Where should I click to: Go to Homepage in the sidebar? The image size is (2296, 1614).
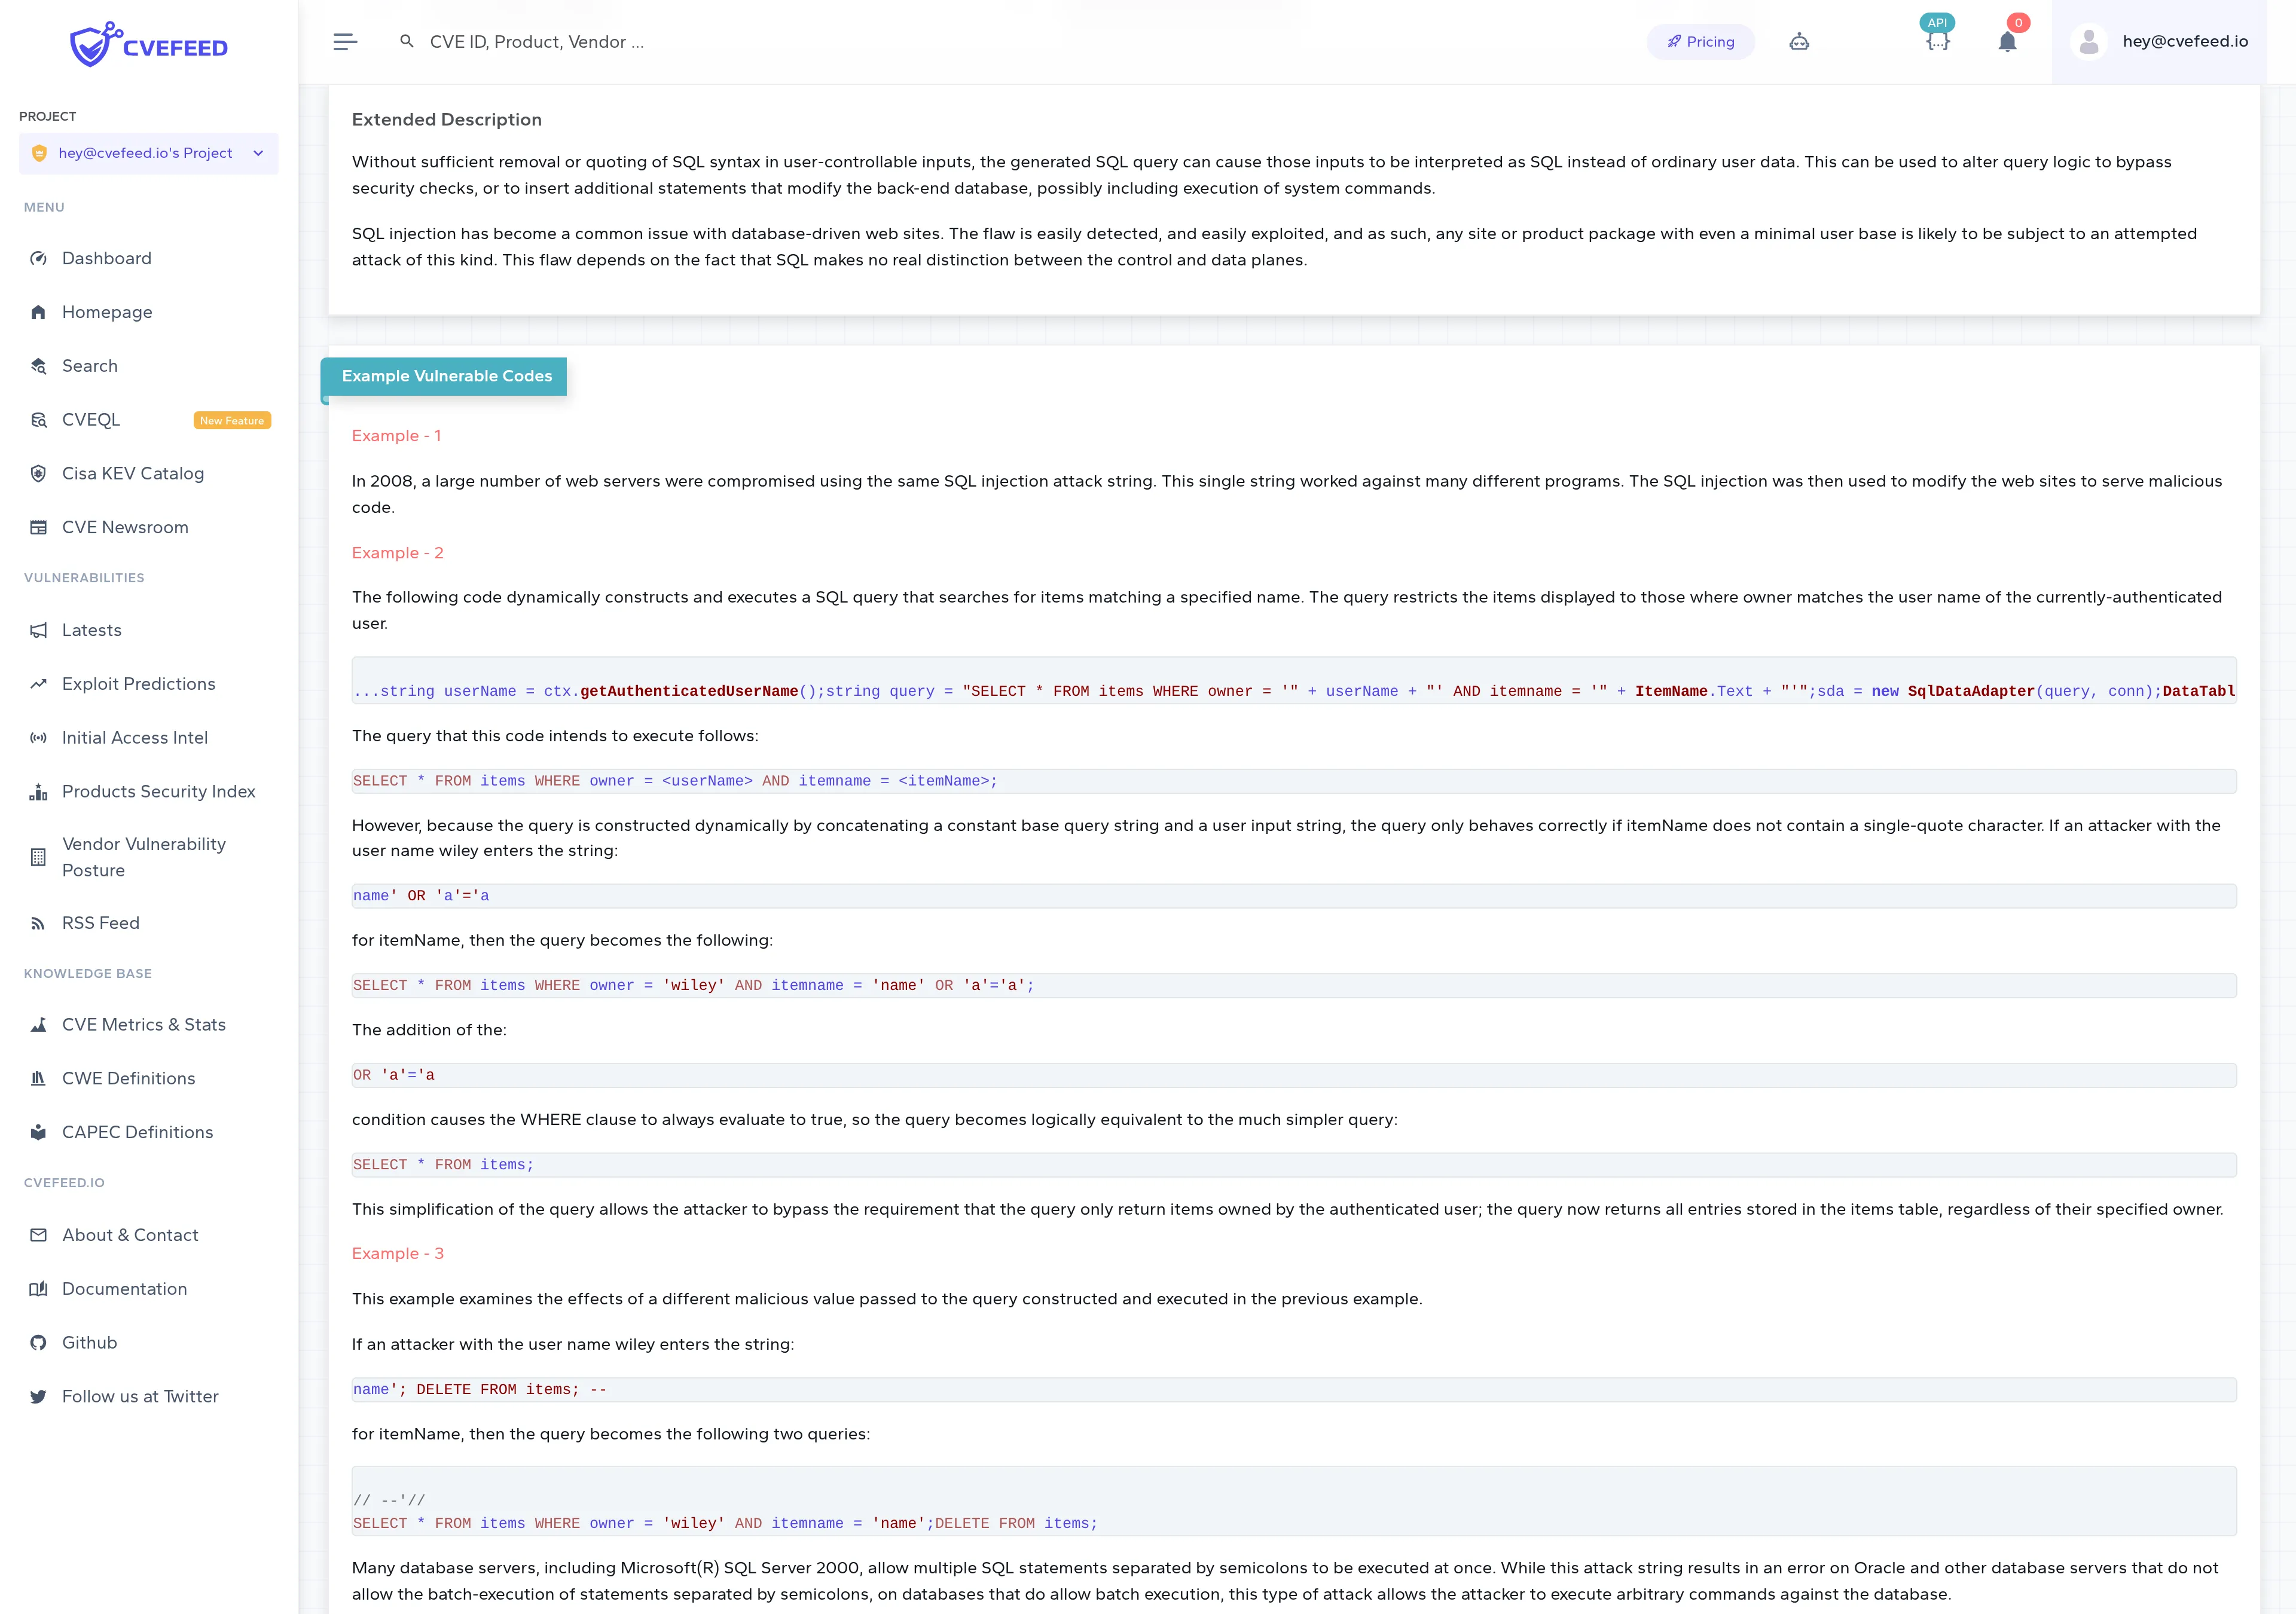tap(107, 312)
